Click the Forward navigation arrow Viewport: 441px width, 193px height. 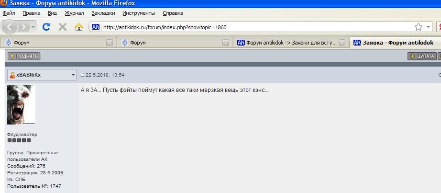[24, 27]
